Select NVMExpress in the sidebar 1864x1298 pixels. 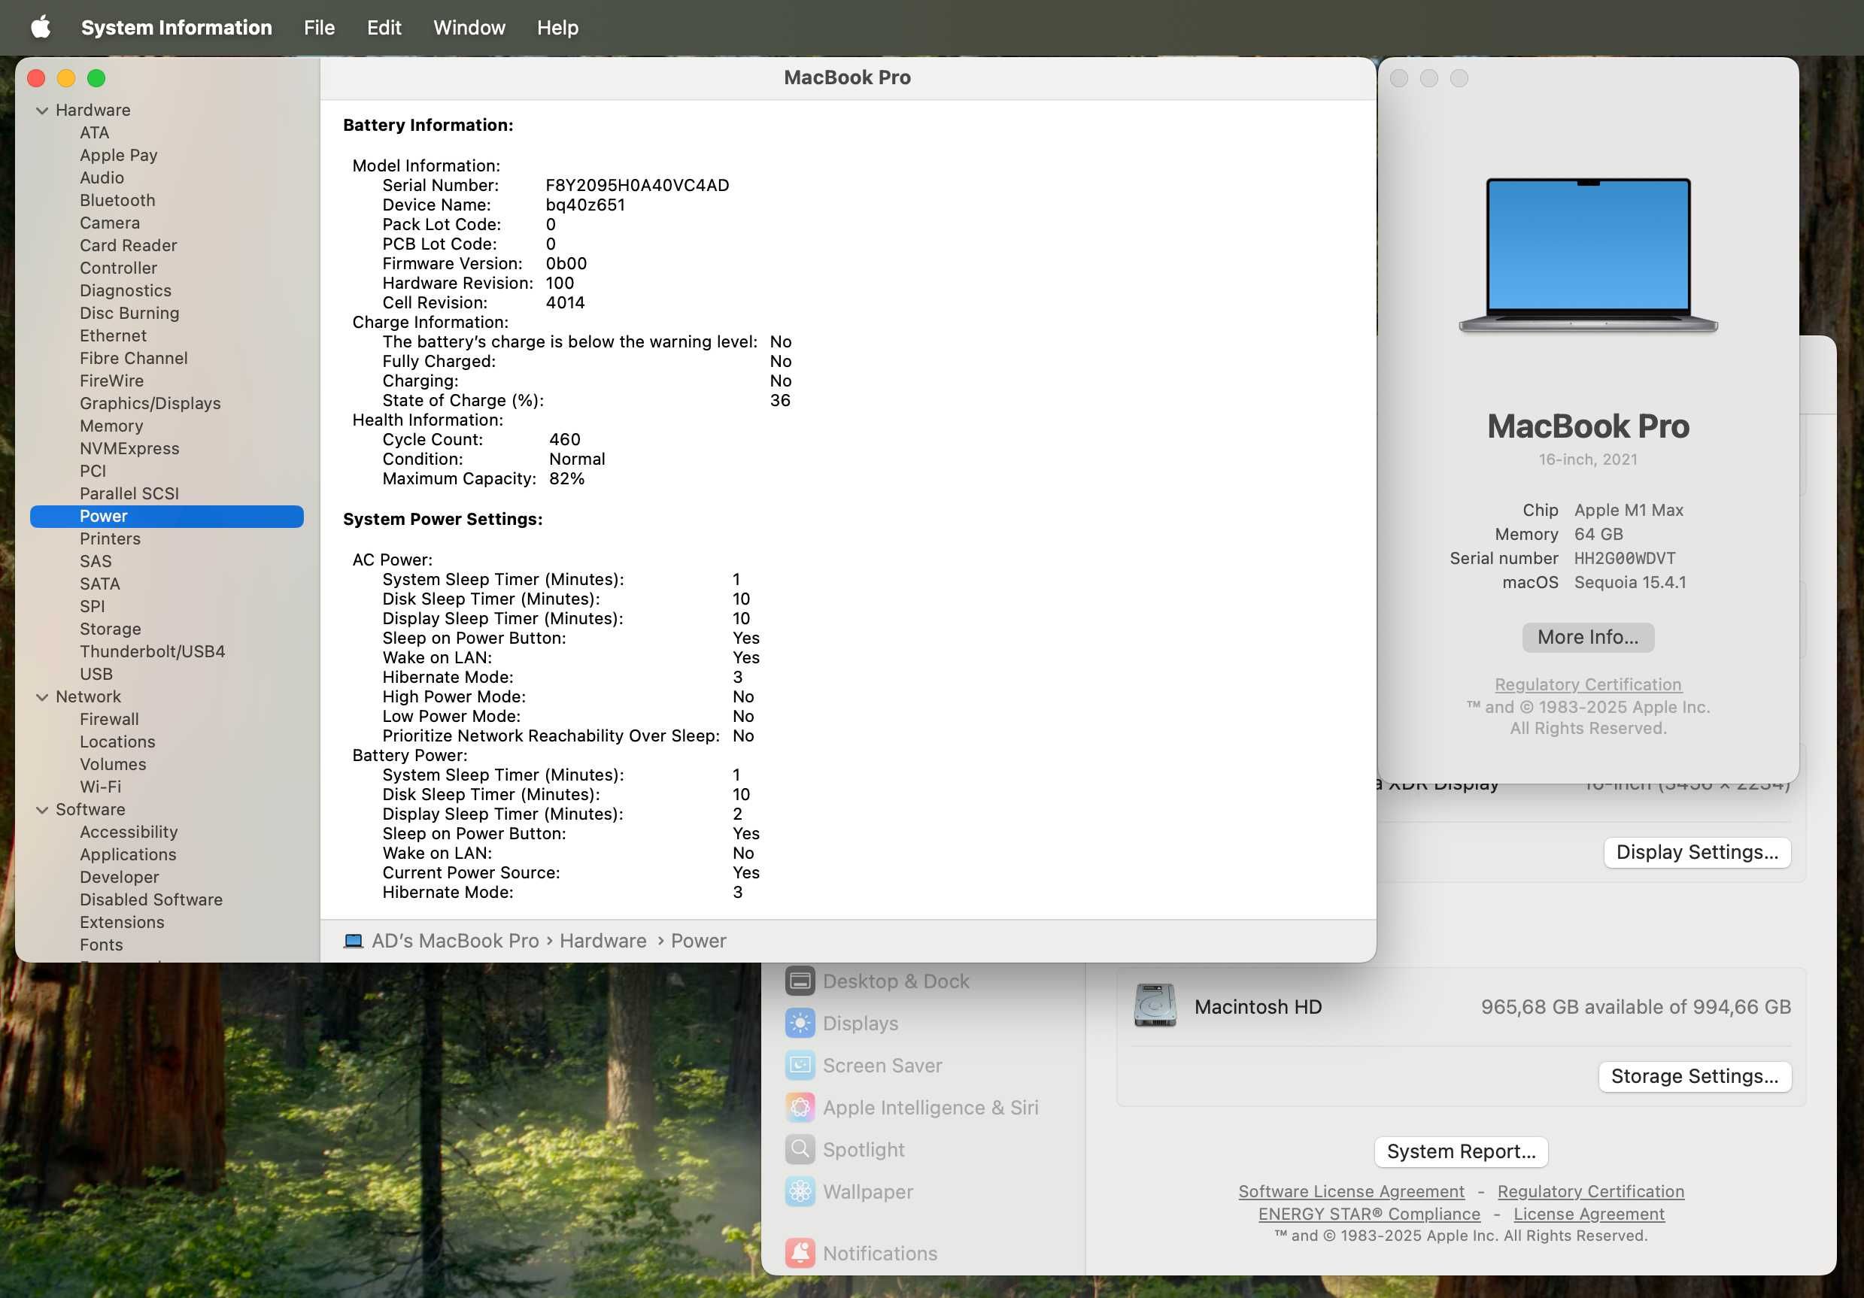(129, 449)
